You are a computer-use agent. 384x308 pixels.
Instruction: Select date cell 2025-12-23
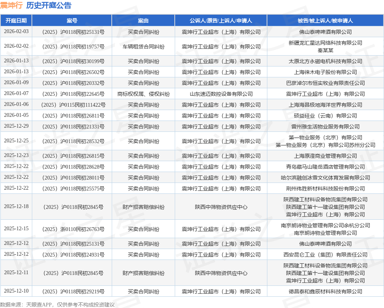point(16,156)
